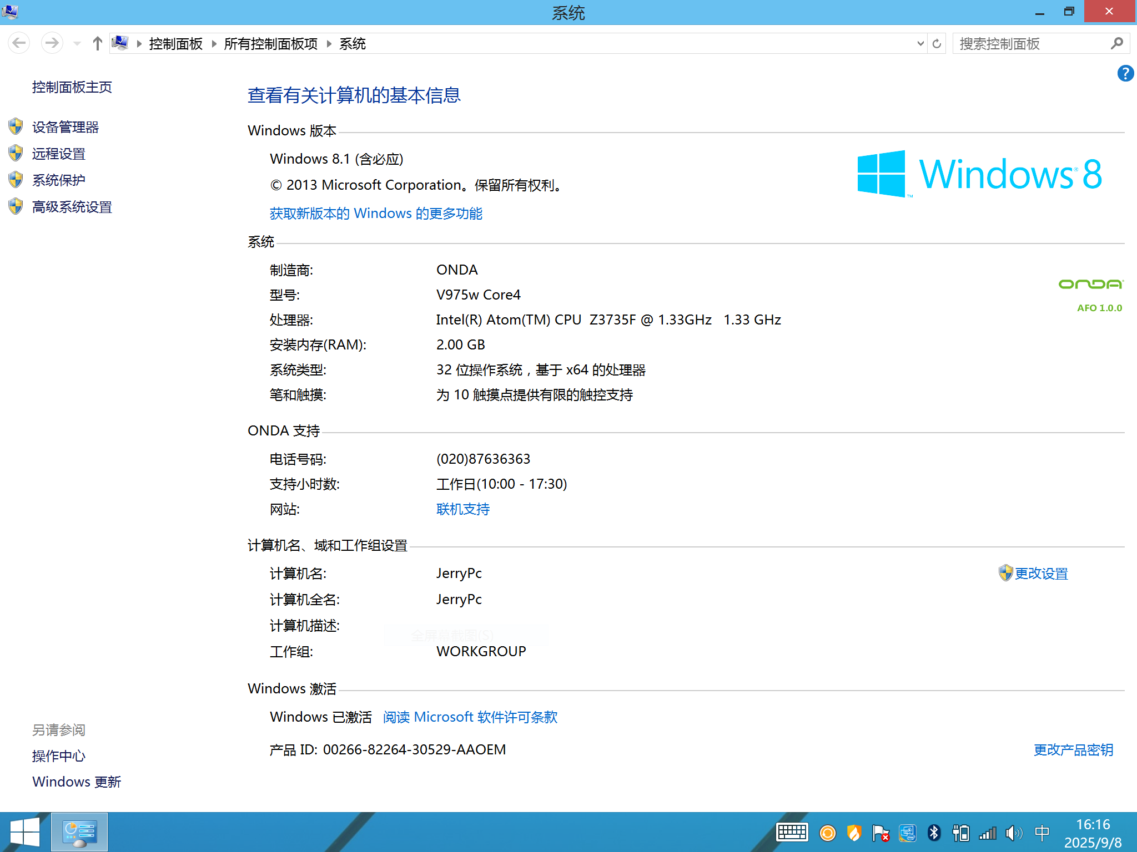Open clock showing 16:16 2025/9/8
Screen dimensions: 1137x852
1093,833
